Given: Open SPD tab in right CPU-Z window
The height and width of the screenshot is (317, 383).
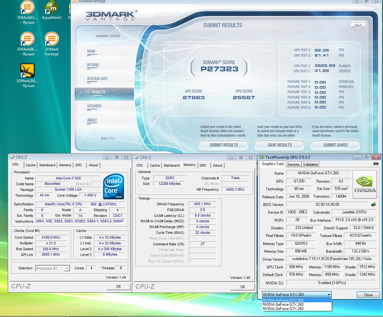Looking at the screenshot, I should coord(203,165).
